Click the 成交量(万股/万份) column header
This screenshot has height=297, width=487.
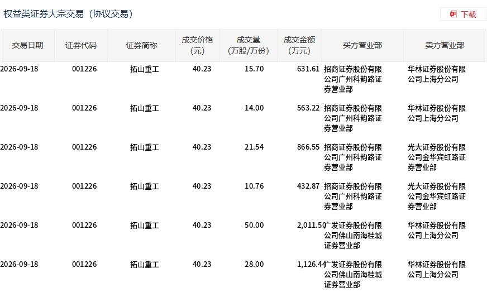click(248, 45)
